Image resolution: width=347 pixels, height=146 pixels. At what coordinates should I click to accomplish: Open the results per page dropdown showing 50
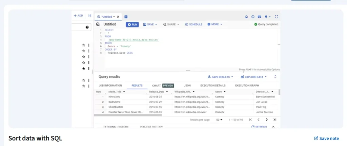(219, 120)
